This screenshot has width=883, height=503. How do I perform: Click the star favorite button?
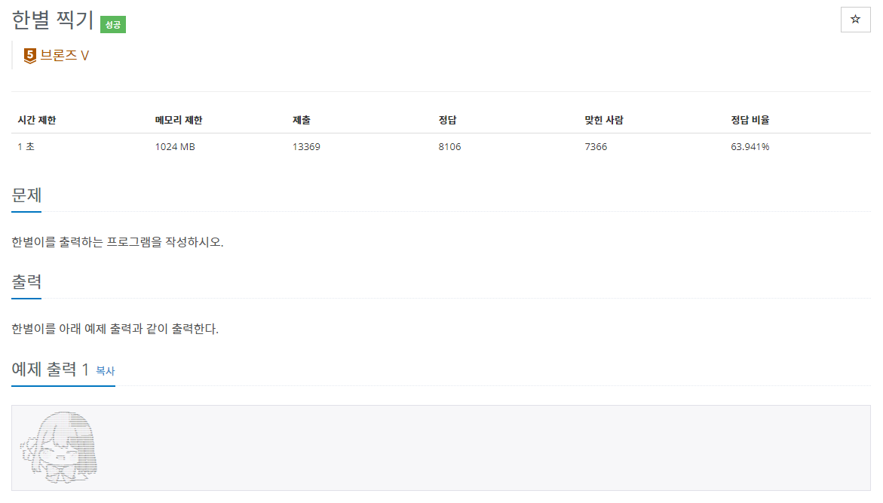coord(855,20)
